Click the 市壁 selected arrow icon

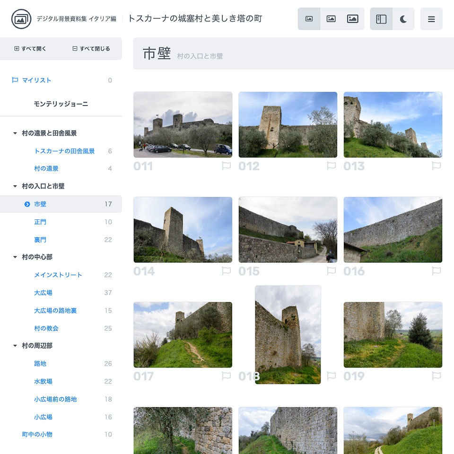click(27, 204)
